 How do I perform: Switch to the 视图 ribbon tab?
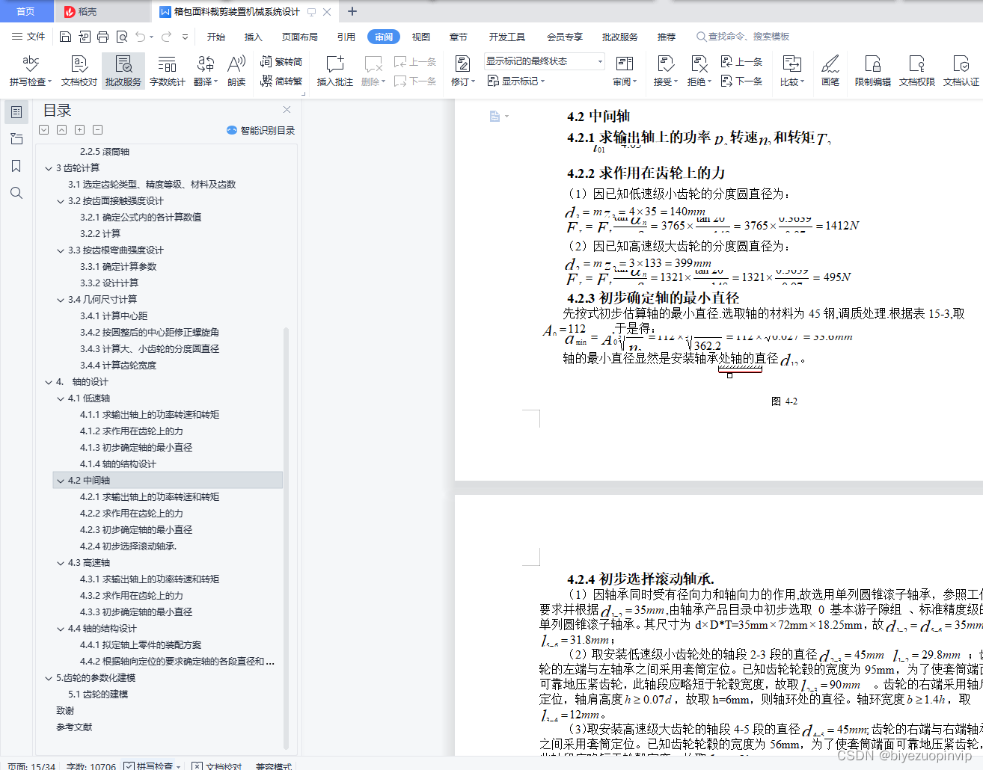[421, 37]
